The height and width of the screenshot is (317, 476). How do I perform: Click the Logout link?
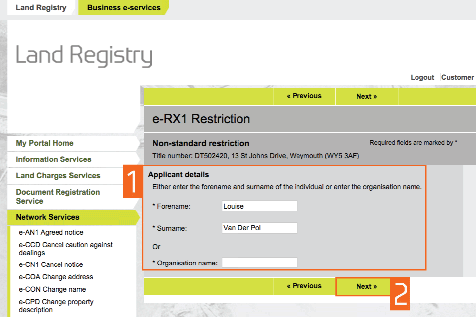click(422, 77)
